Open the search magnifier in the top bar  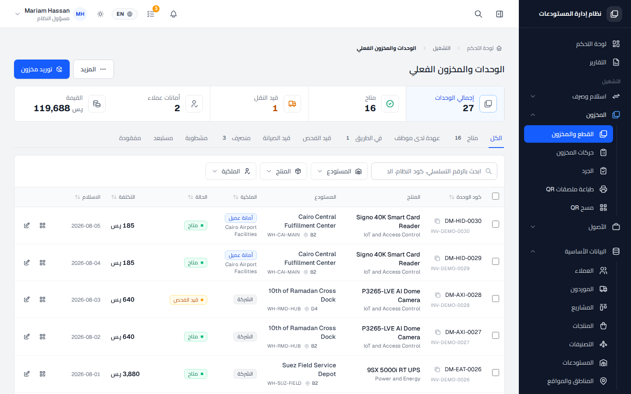coord(479,14)
